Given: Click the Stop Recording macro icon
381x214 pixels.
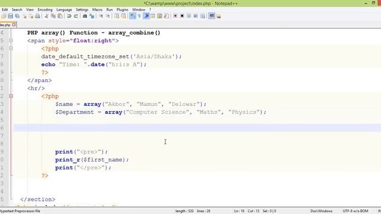Looking at the screenshot, I should tap(182, 16).
